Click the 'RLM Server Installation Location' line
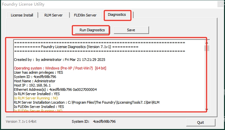225x130 pixels. 87,102
